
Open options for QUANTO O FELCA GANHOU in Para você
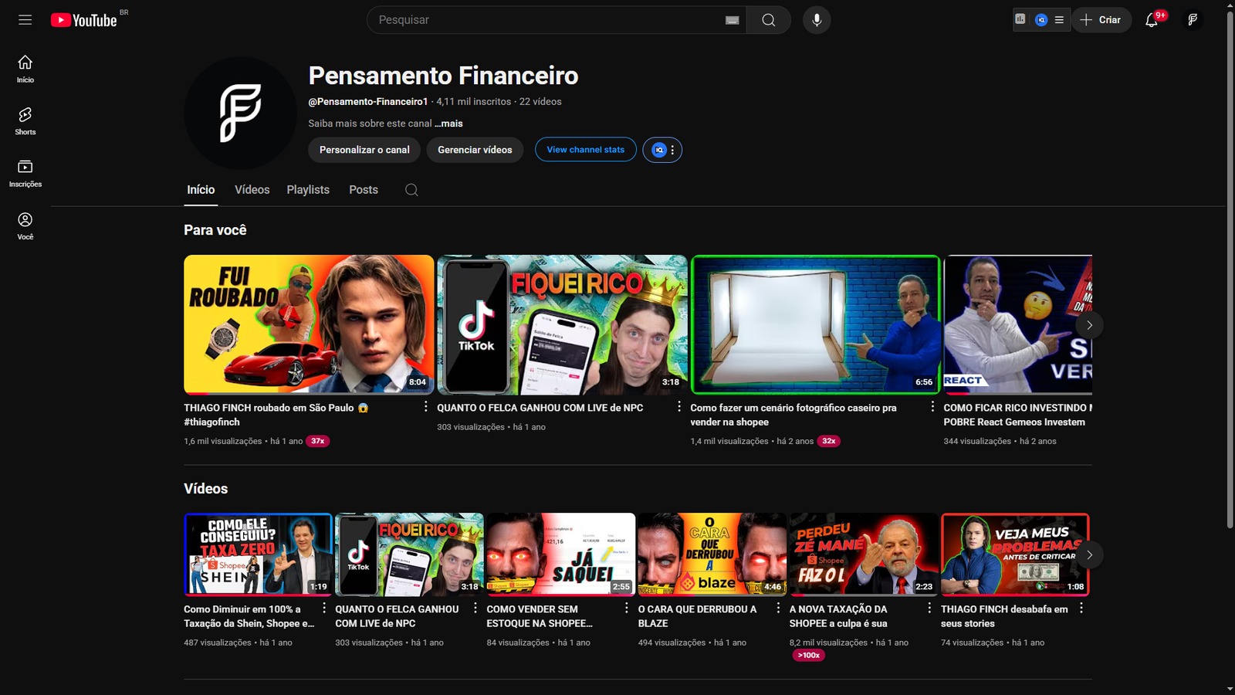pyautogui.click(x=678, y=406)
